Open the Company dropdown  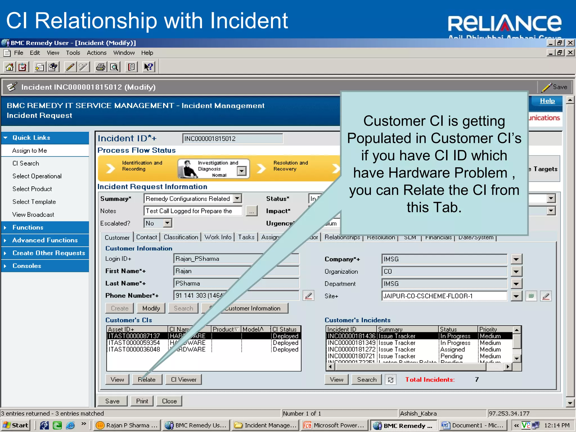(x=516, y=259)
